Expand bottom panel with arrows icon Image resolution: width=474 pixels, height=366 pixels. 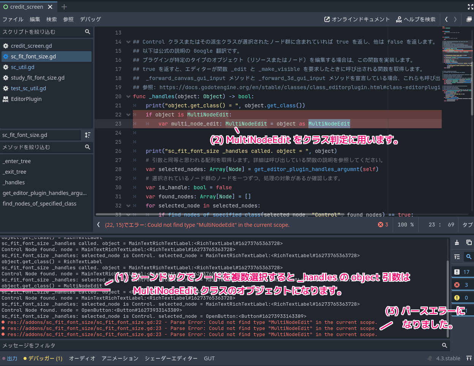click(469, 358)
